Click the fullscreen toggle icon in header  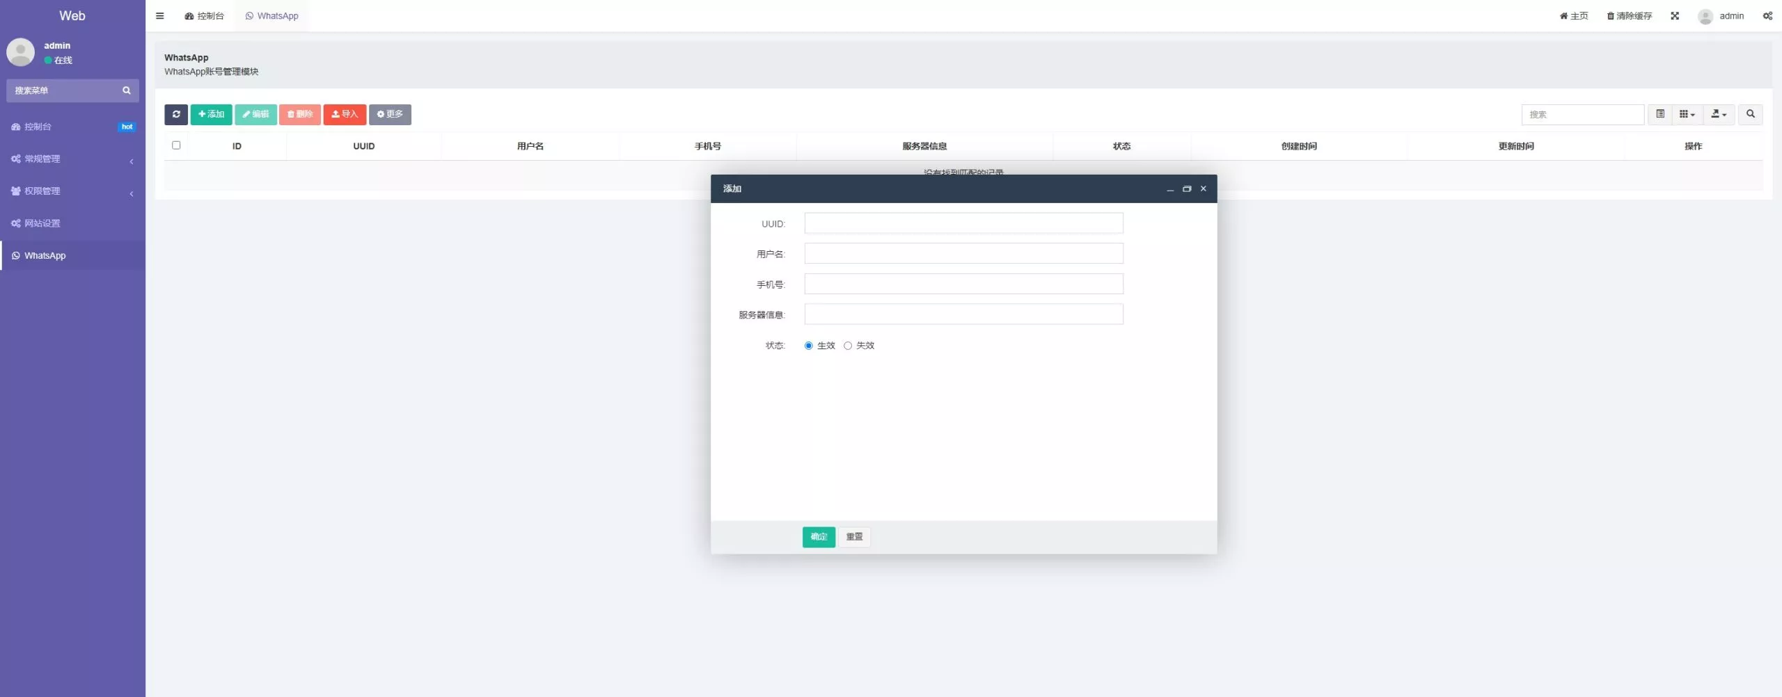[1675, 16]
